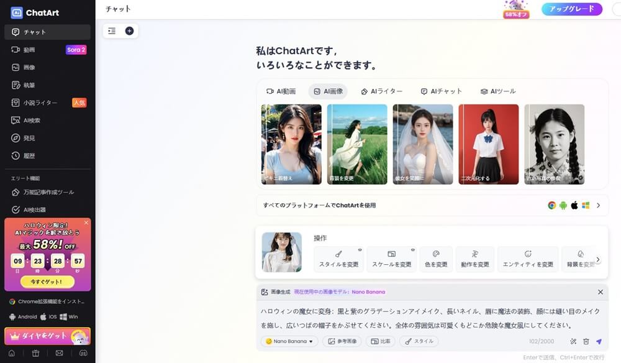
Task: Toggle the chat list sidebar panel icon
Action: coord(112,31)
